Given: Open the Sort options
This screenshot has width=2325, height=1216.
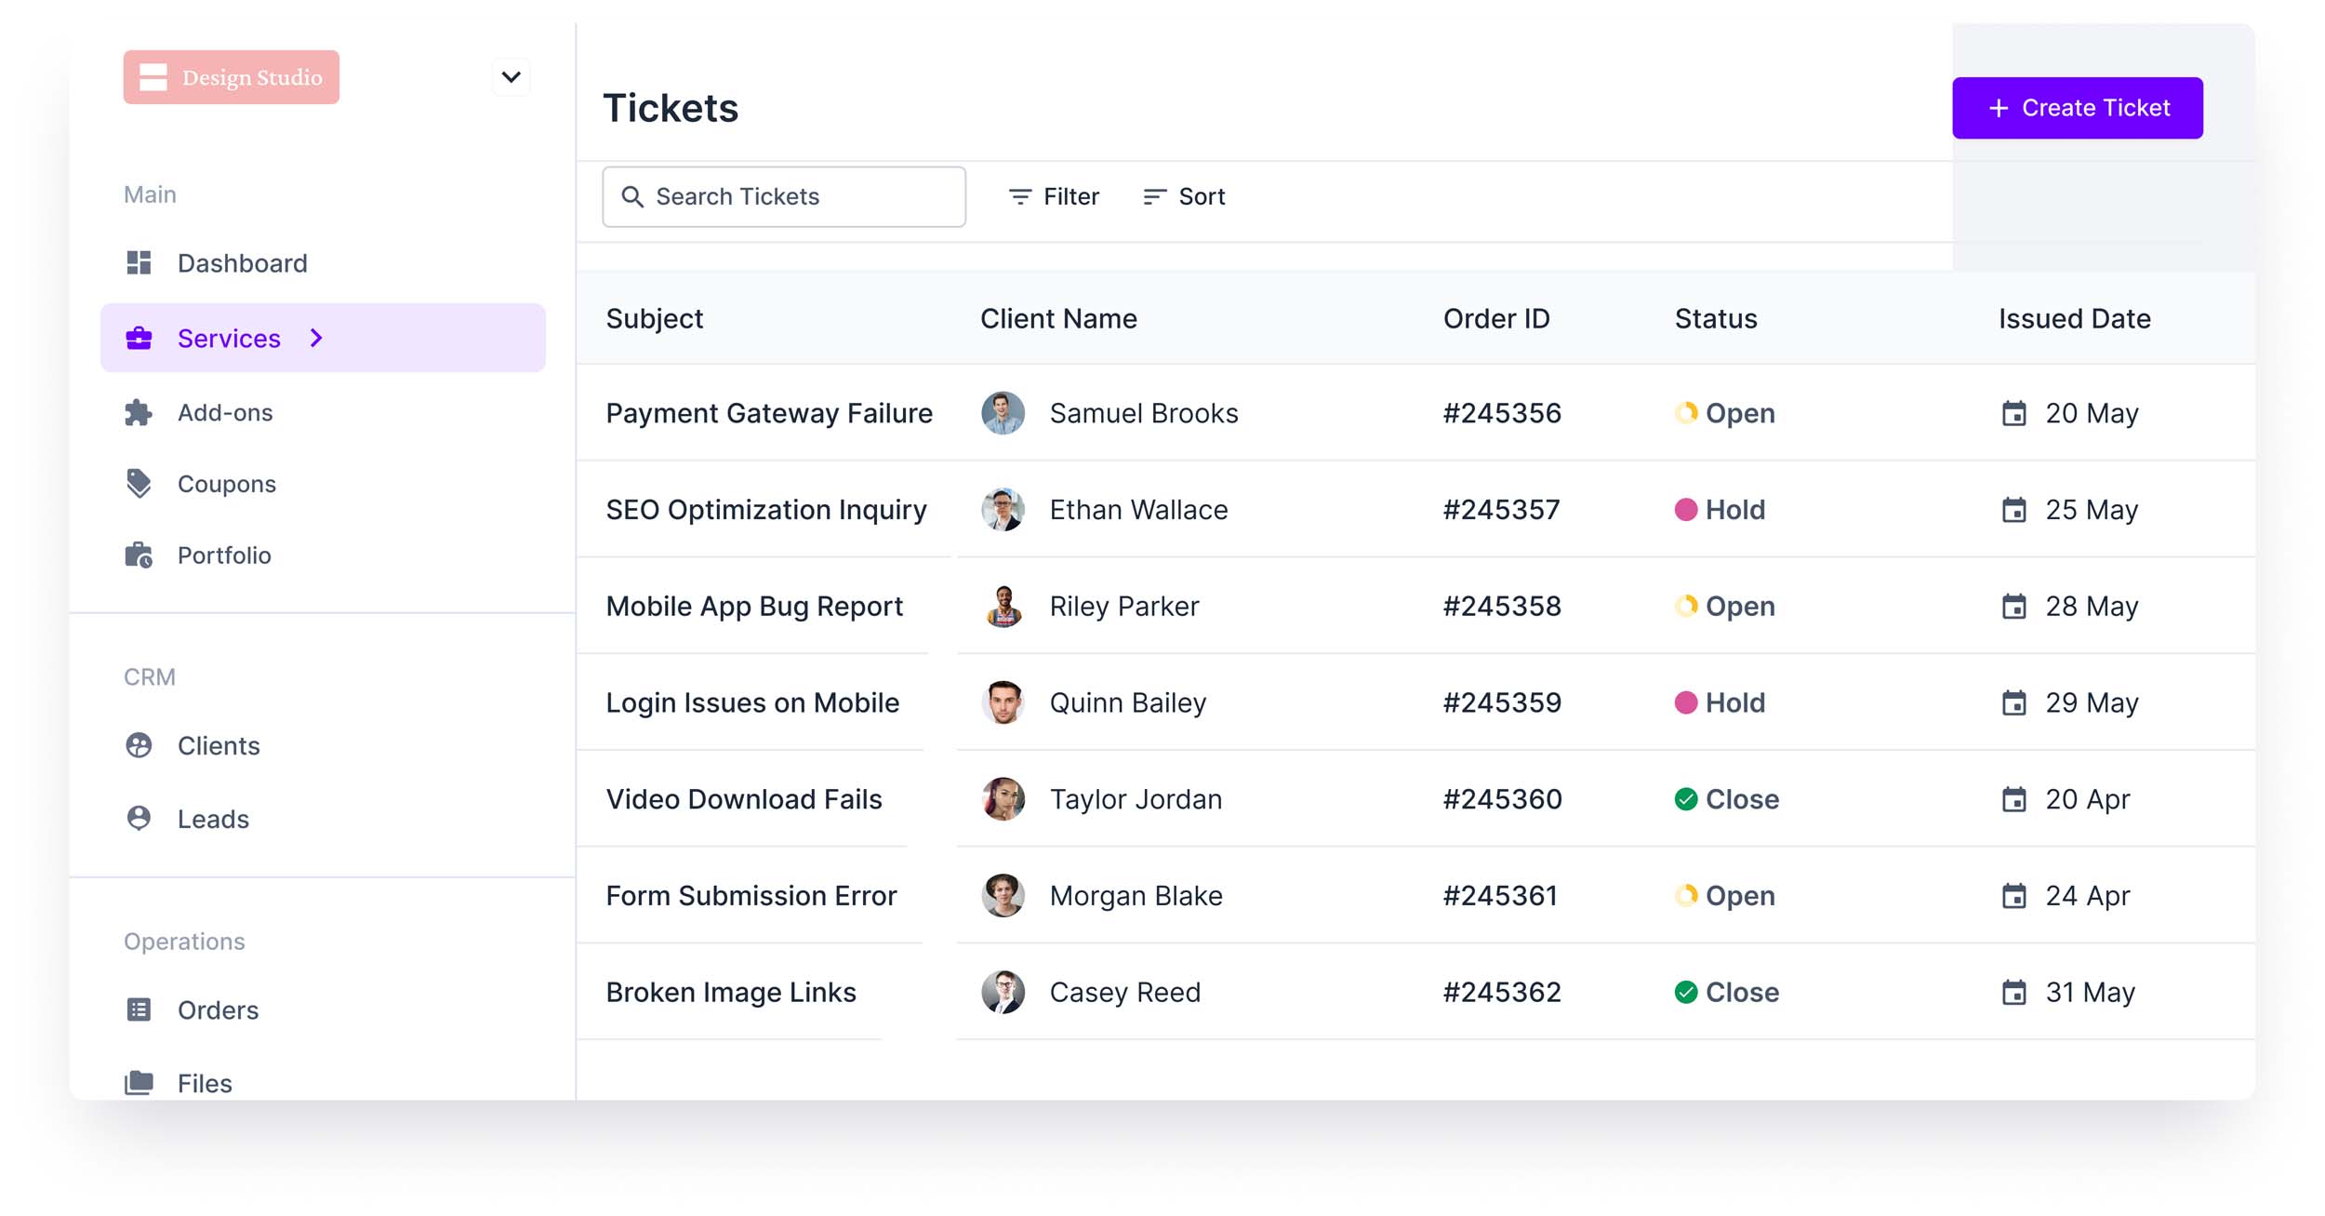Looking at the screenshot, I should [x=1184, y=196].
